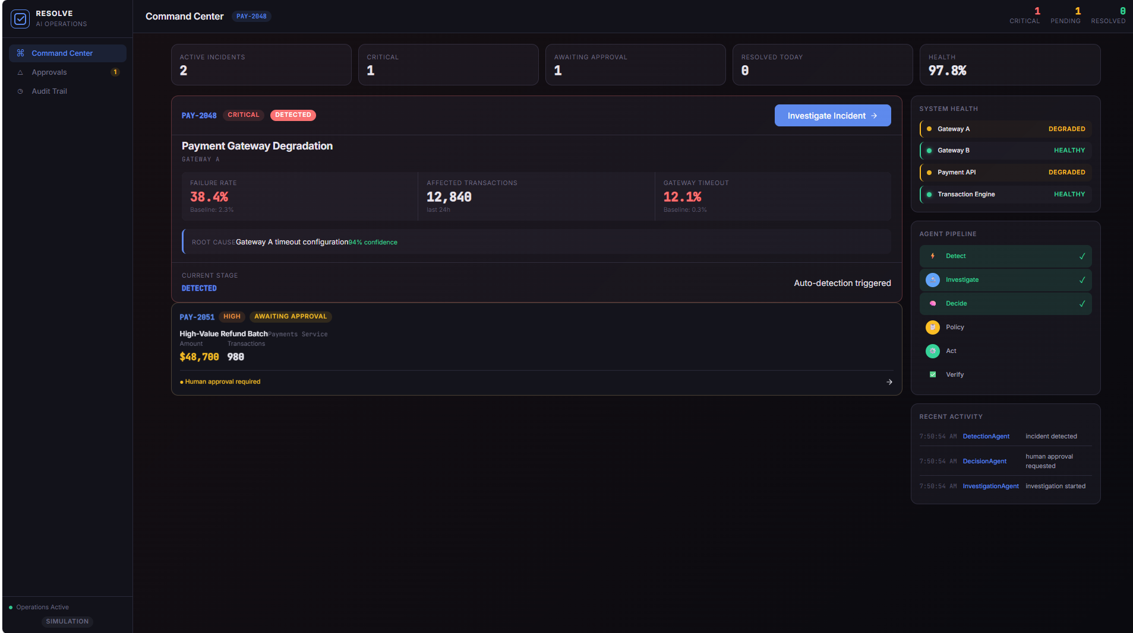Viewport: 1133px width, 633px height.
Task: Click the Decide brain pipeline icon
Action: [933, 304]
